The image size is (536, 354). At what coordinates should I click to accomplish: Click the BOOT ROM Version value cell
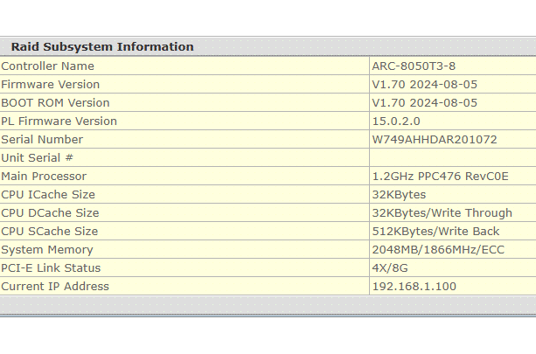pos(425,103)
